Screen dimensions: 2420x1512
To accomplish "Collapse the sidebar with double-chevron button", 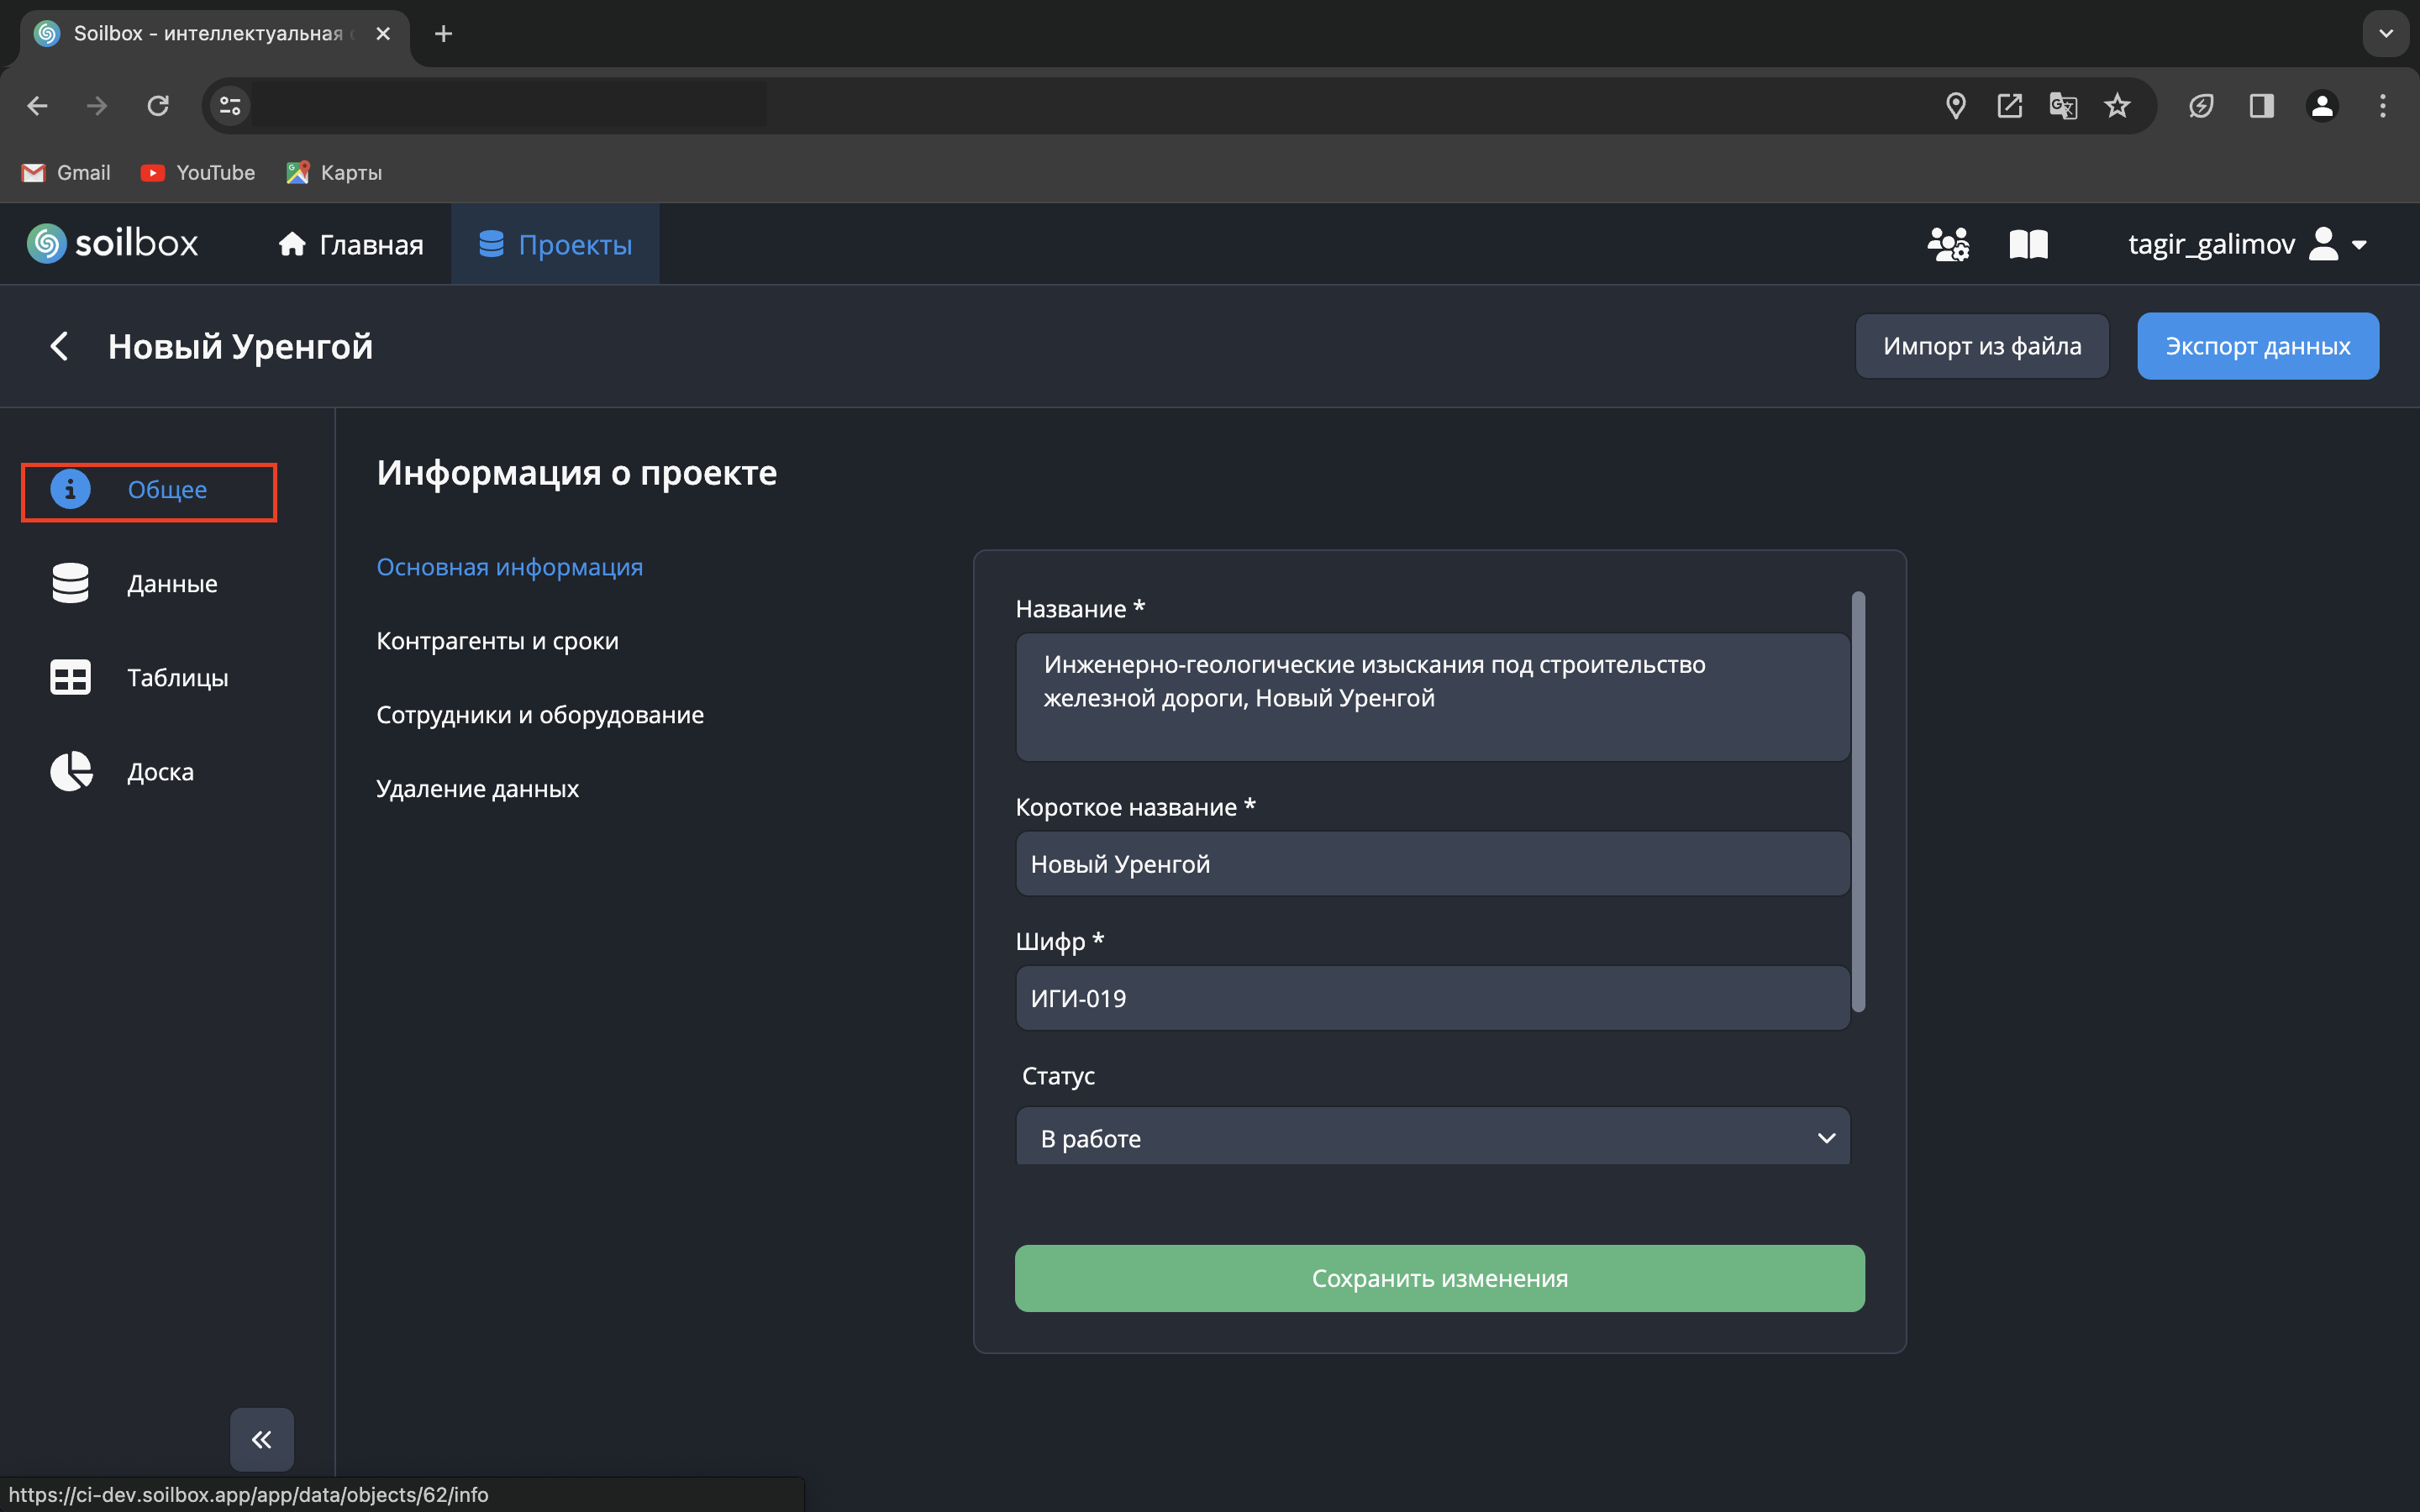I will [261, 1439].
